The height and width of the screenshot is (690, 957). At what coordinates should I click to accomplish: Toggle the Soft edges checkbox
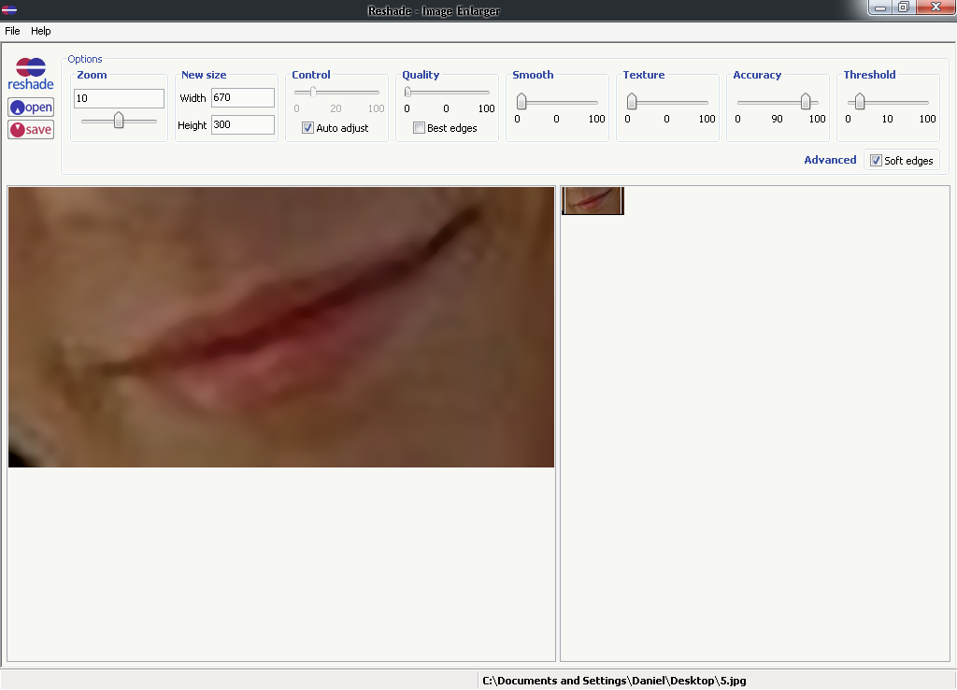tap(876, 161)
